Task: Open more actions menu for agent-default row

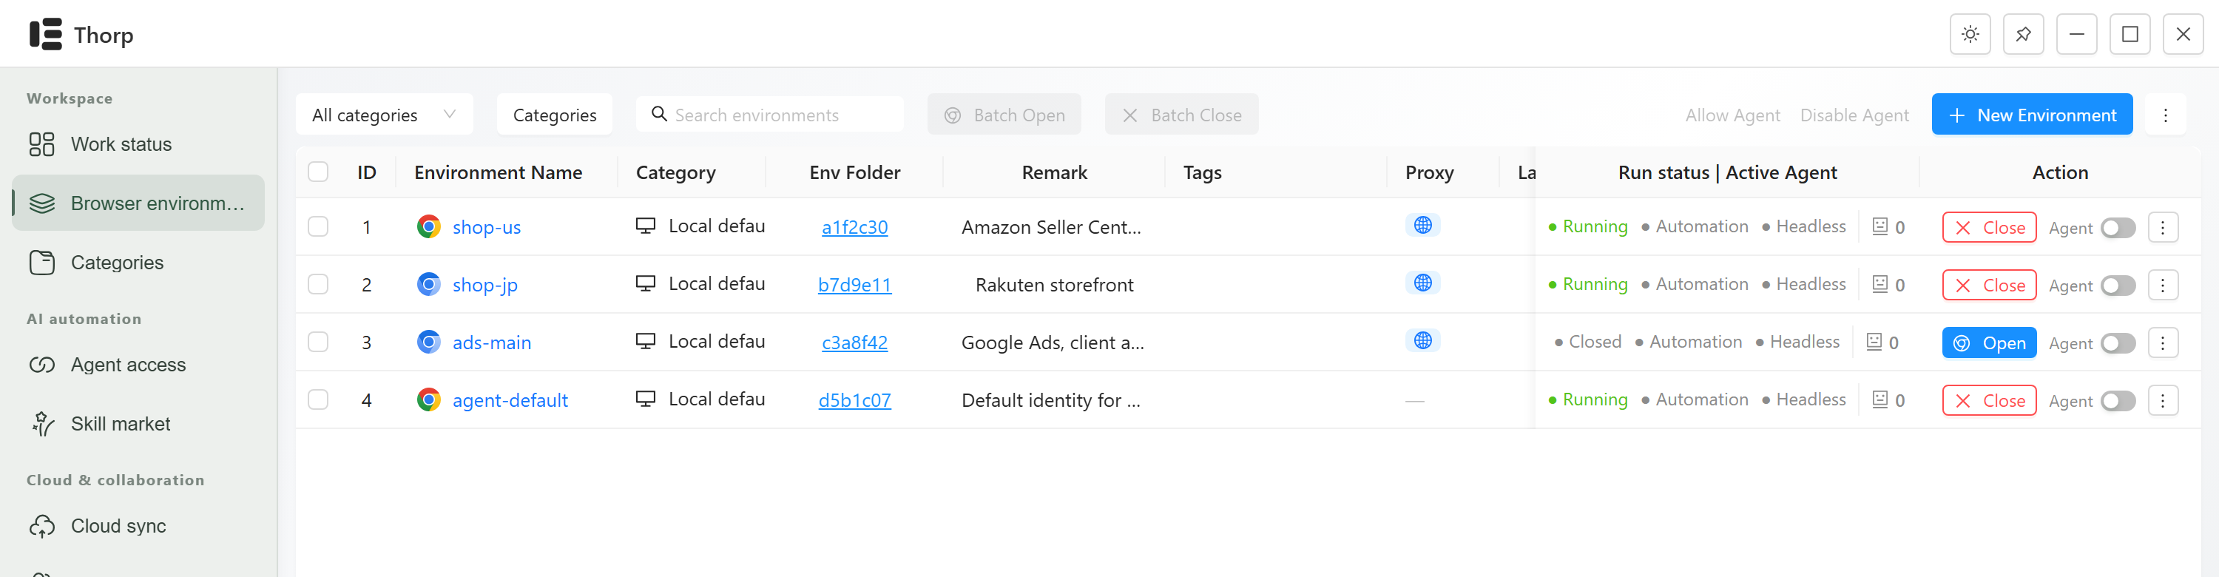Action: tap(2162, 400)
